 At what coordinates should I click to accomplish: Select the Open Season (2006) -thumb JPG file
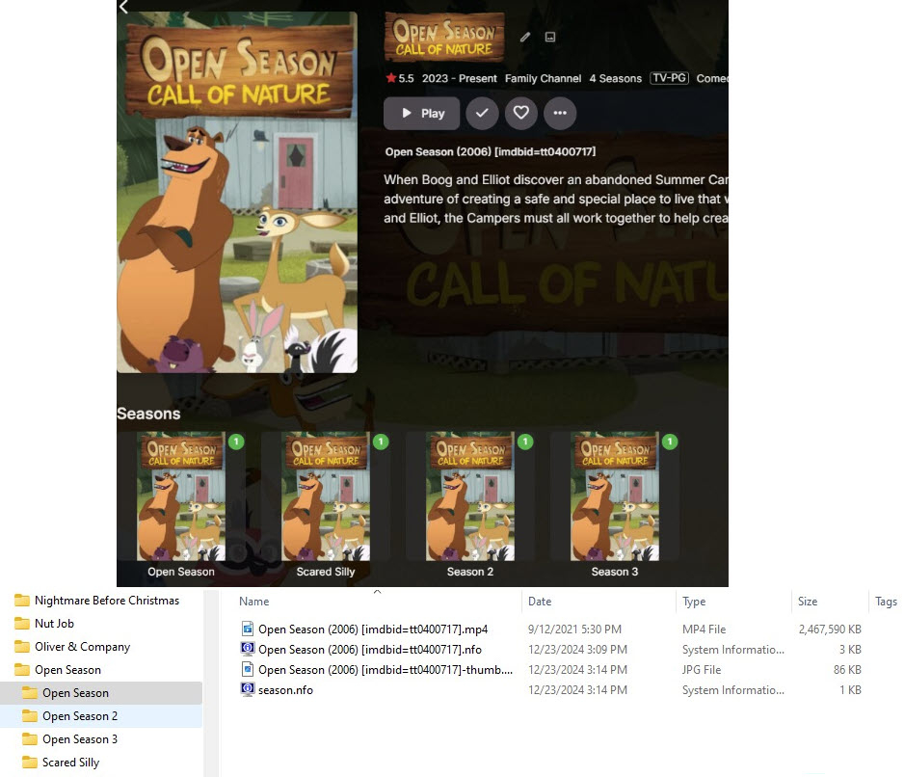click(x=386, y=670)
